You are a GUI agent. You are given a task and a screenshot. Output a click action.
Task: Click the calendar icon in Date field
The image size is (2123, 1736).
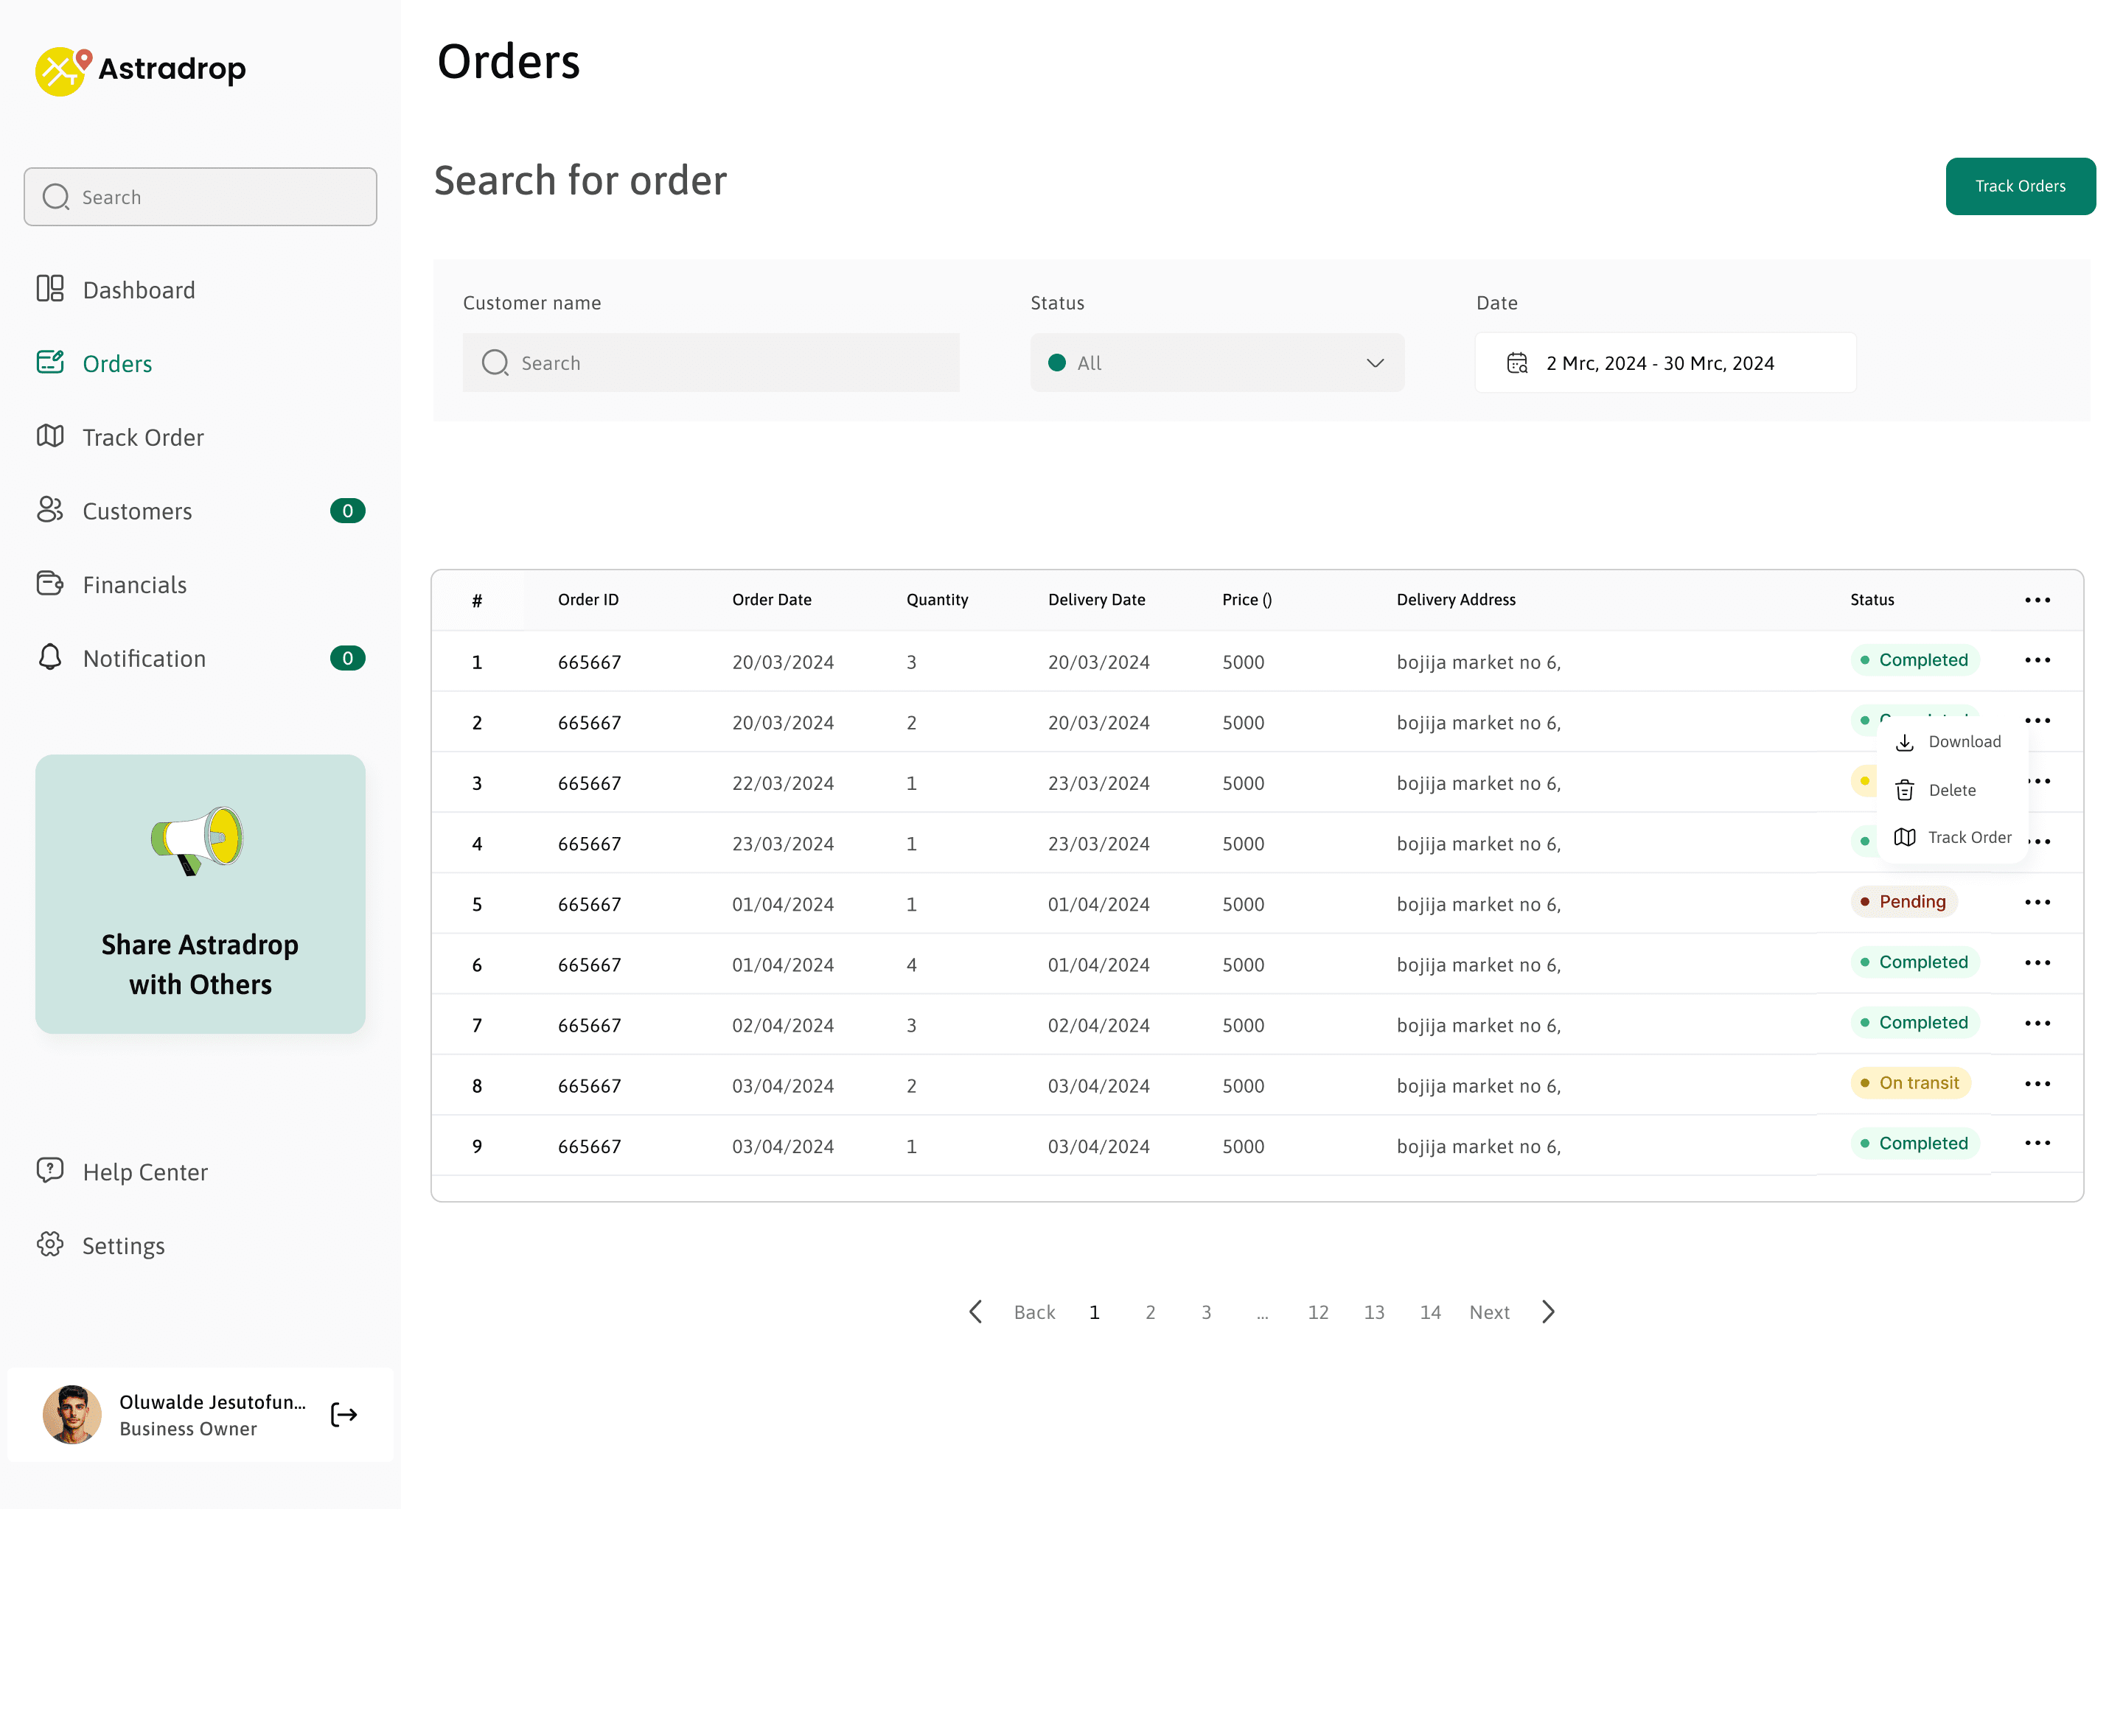click(1517, 363)
